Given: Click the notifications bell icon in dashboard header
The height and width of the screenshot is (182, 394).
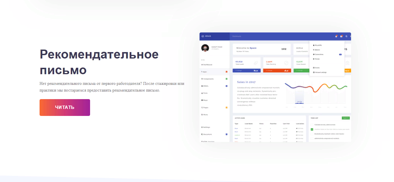Looking at the screenshot, I should tap(336, 36).
